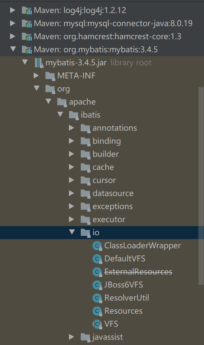The height and width of the screenshot is (345, 204).
Task: Click the Maven library icon for log4j
Action: (26, 10)
